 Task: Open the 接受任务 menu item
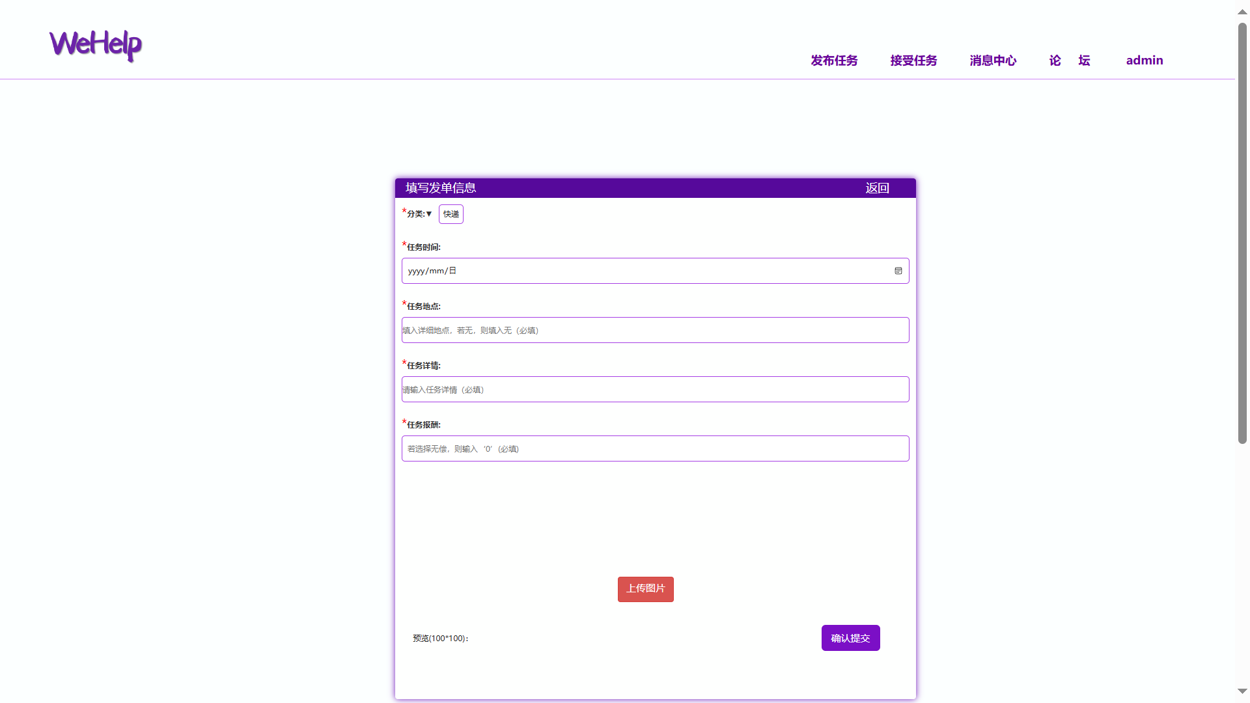pyautogui.click(x=913, y=61)
